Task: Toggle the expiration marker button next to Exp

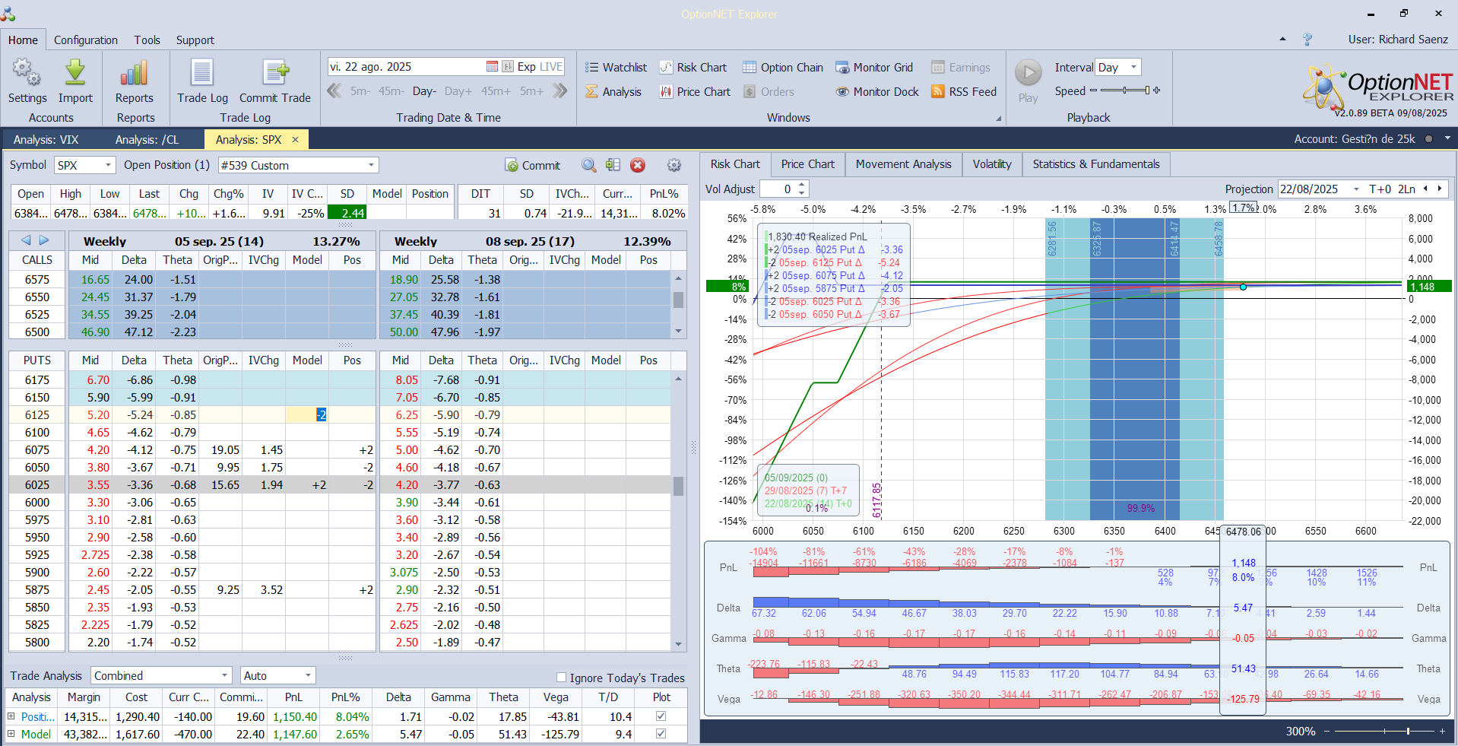Action: pyautogui.click(x=508, y=67)
